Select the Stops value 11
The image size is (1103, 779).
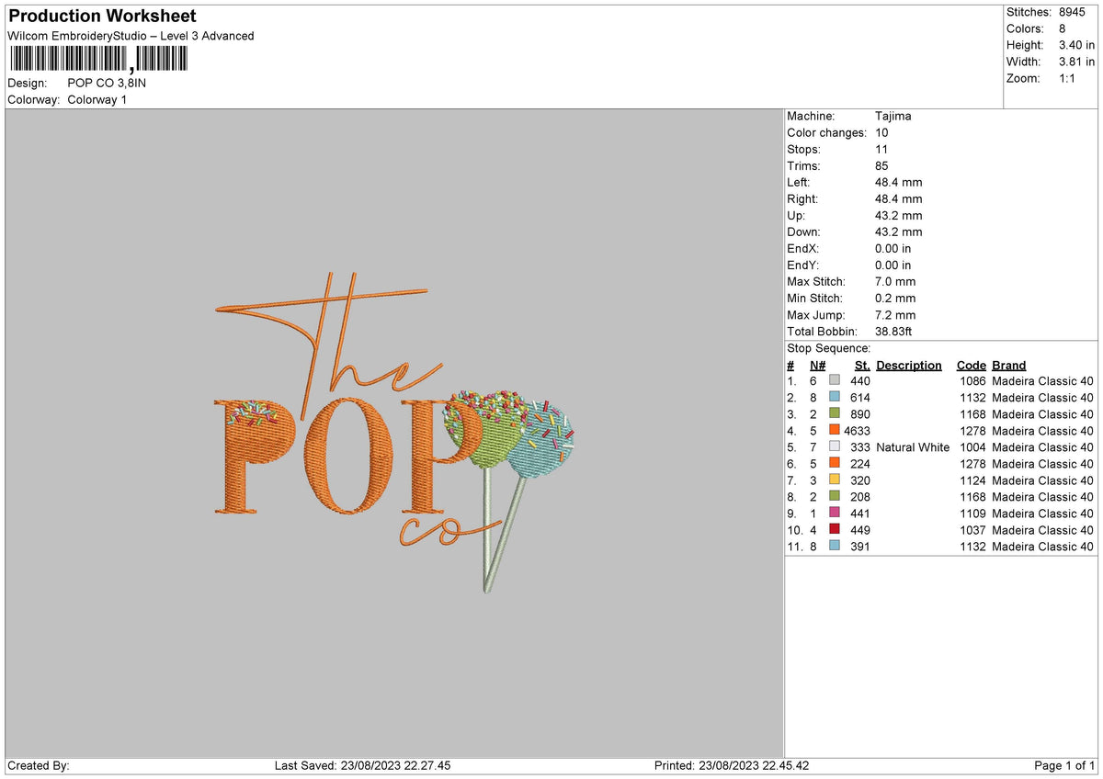click(x=883, y=150)
